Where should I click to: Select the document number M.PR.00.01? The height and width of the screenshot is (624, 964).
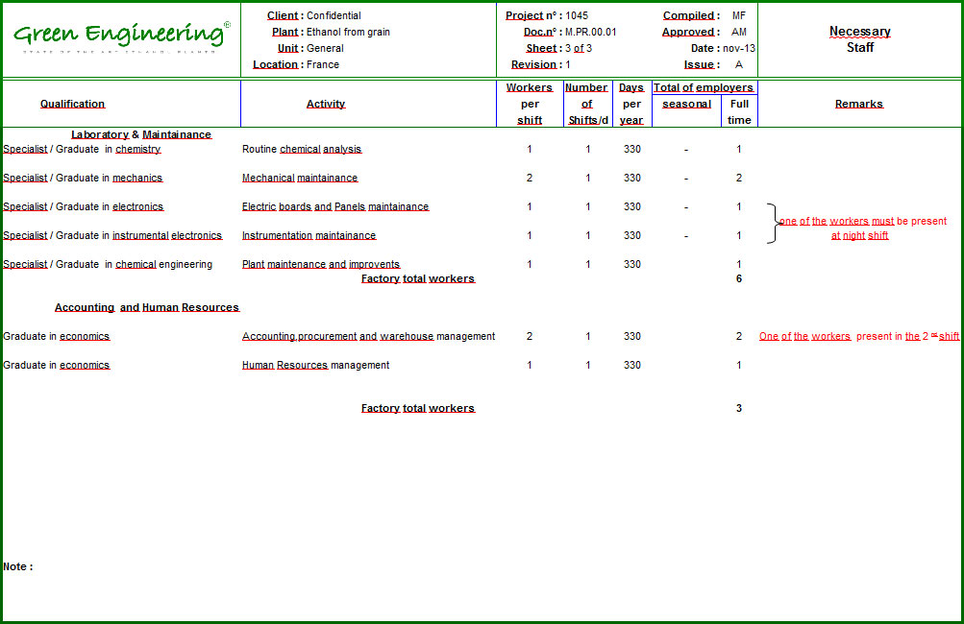tap(591, 32)
